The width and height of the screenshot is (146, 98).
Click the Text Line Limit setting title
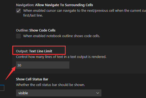pyautogui.click(x=41, y=51)
